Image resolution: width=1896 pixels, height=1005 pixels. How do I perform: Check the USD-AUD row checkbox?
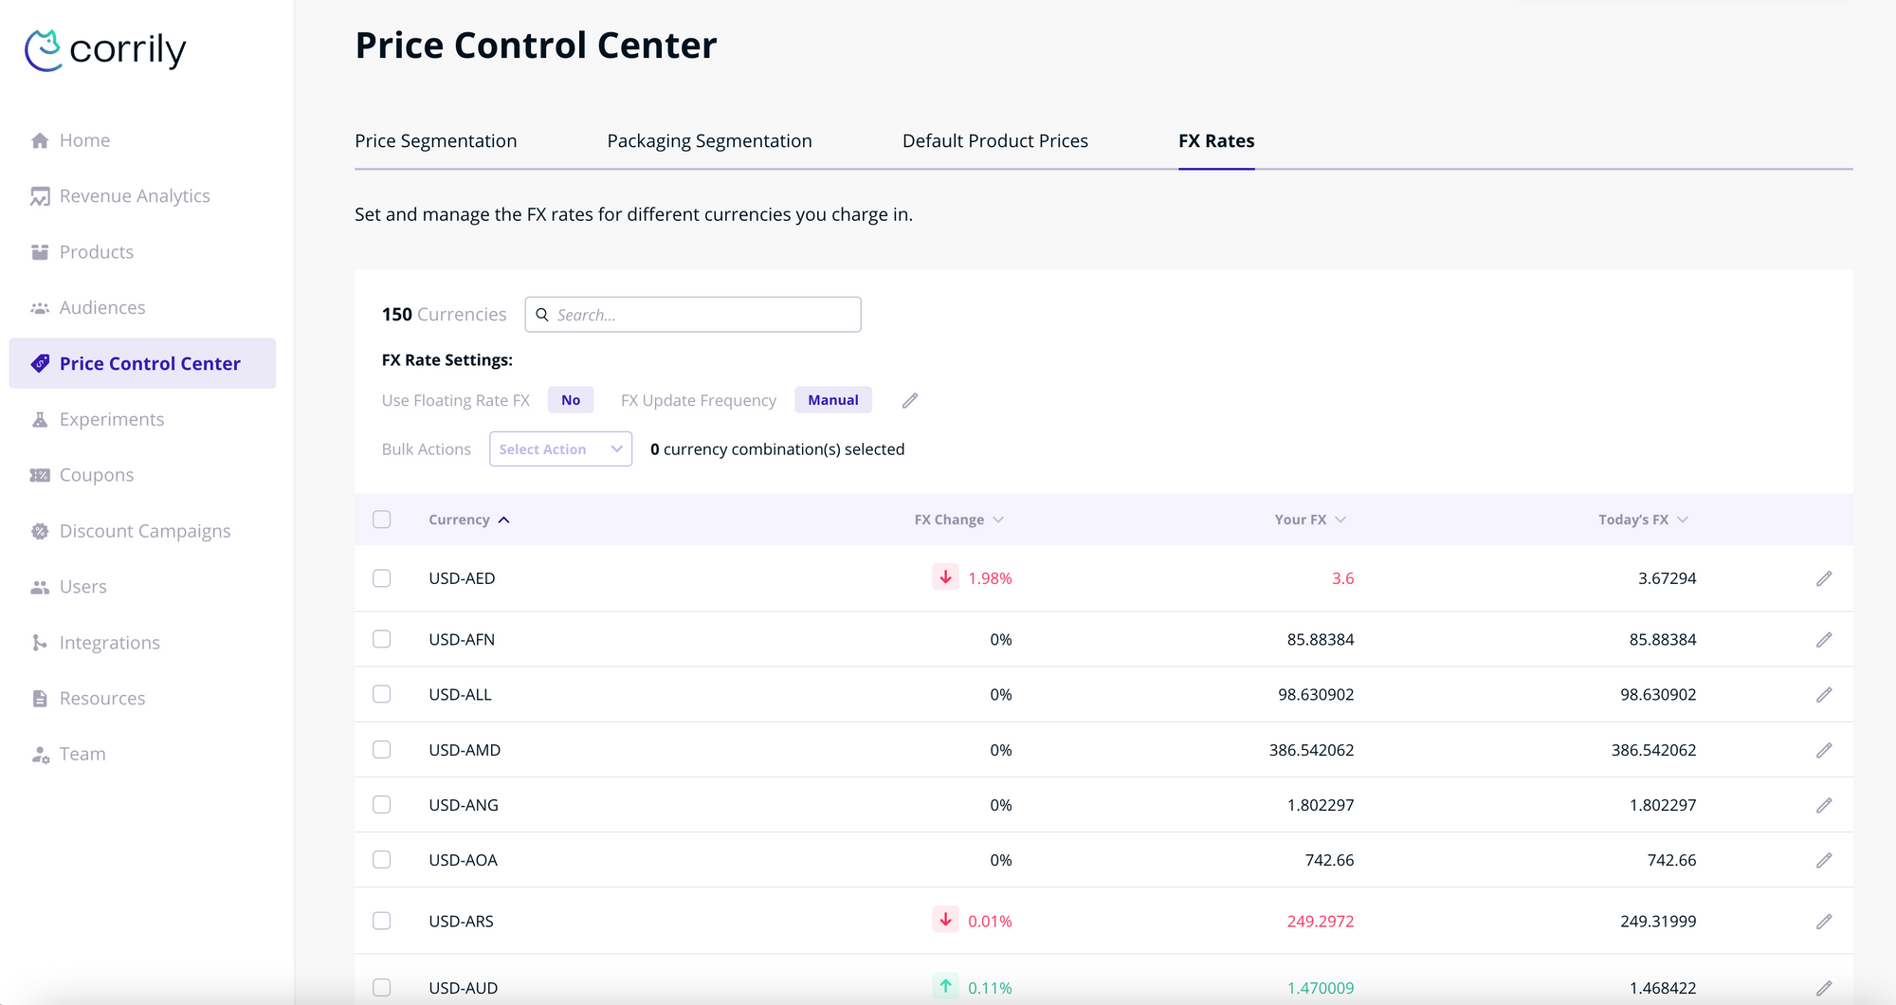382,988
